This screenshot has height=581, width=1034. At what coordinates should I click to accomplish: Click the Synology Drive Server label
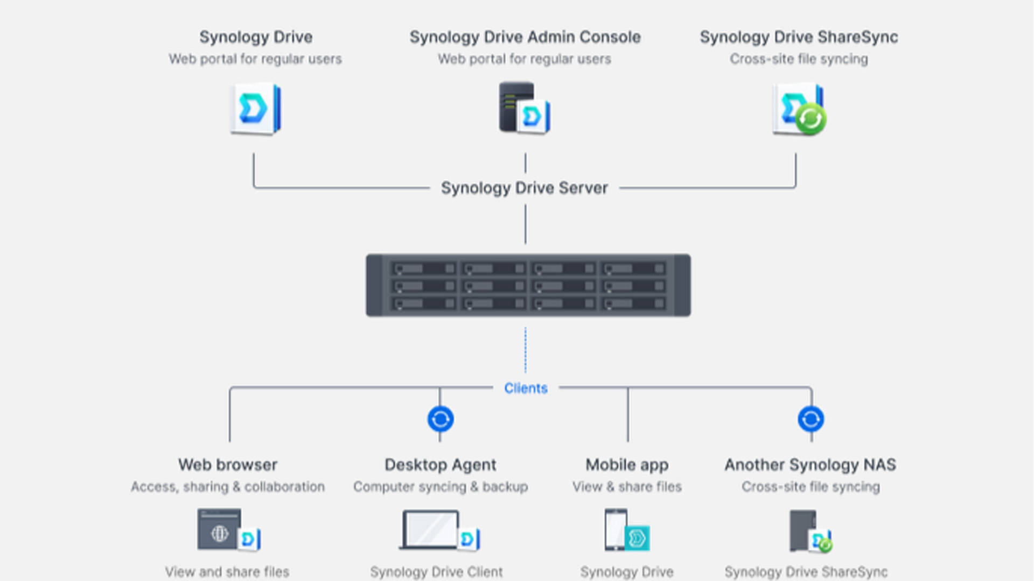pos(525,188)
